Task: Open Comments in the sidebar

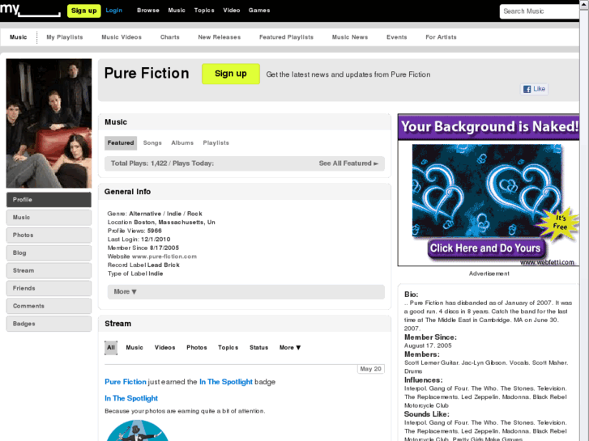Action: [x=49, y=306]
